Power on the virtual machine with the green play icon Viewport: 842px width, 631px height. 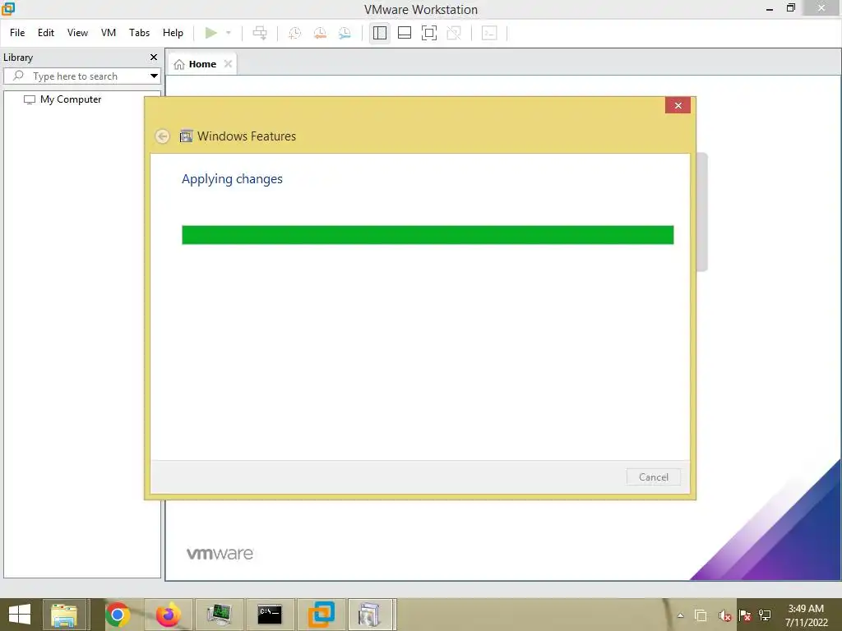(x=211, y=33)
